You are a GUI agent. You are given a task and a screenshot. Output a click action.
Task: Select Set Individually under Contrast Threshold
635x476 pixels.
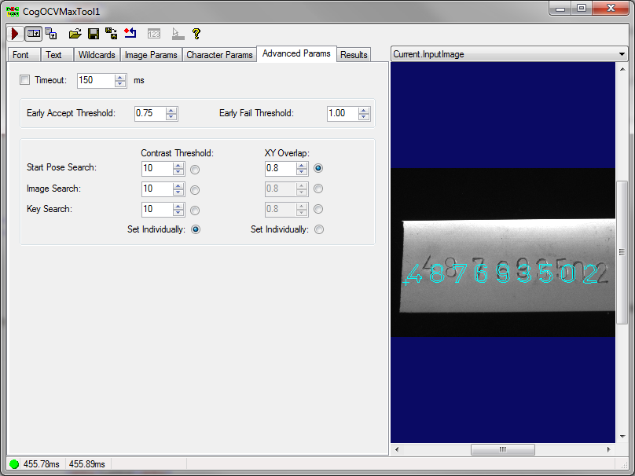(195, 229)
